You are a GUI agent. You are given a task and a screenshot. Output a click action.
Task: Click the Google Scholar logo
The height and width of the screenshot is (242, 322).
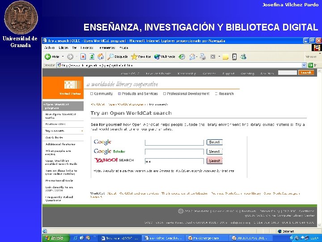110,151
